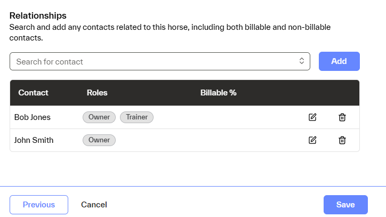Edit John Smith relationship row

click(x=312, y=140)
